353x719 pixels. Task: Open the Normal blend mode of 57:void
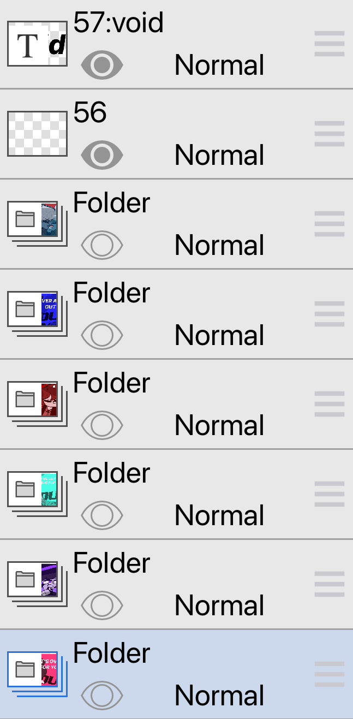tap(219, 66)
